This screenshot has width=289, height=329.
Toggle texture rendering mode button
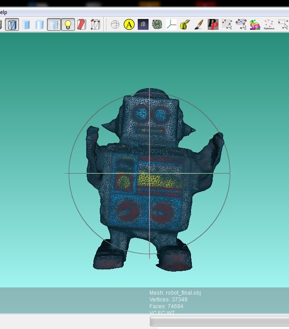click(54, 24)
